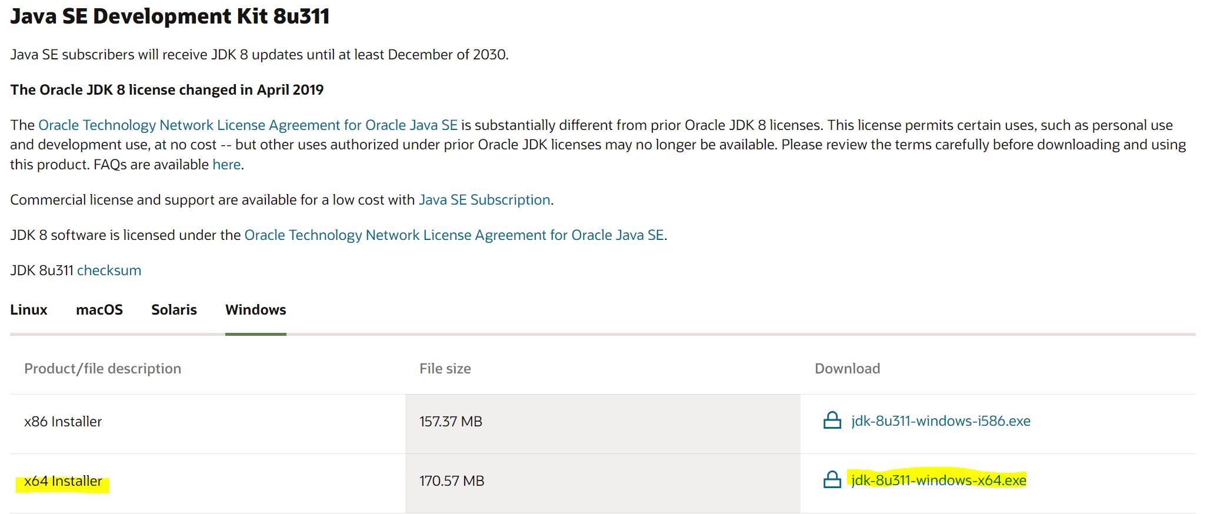Screen dimensions: 1220x514
Task: Click the 157.37 MB file size cell
Action: pos(451,422)
